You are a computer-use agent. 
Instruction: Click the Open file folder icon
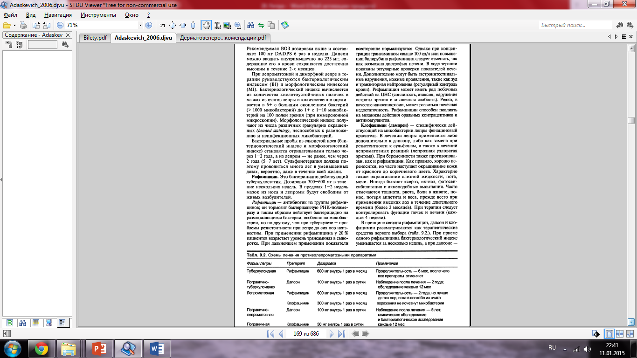7,25
